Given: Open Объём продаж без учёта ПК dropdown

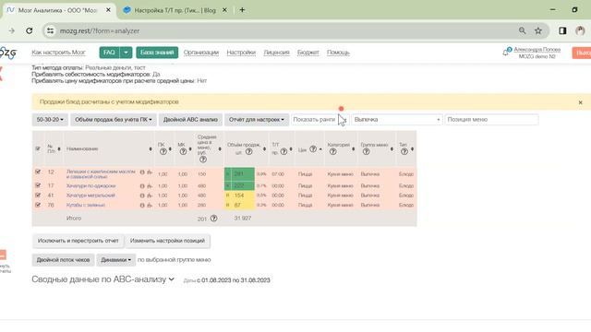Looking at the screenshot, I should click(x=114, y=120).
